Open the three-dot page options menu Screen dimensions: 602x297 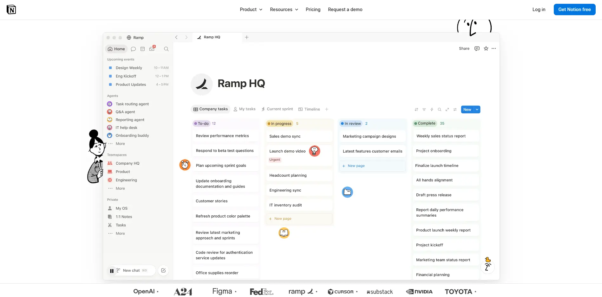[x=494, y=48]
